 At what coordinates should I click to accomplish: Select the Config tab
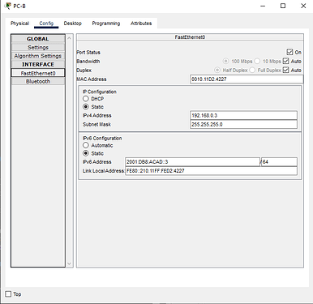[46, 24]
